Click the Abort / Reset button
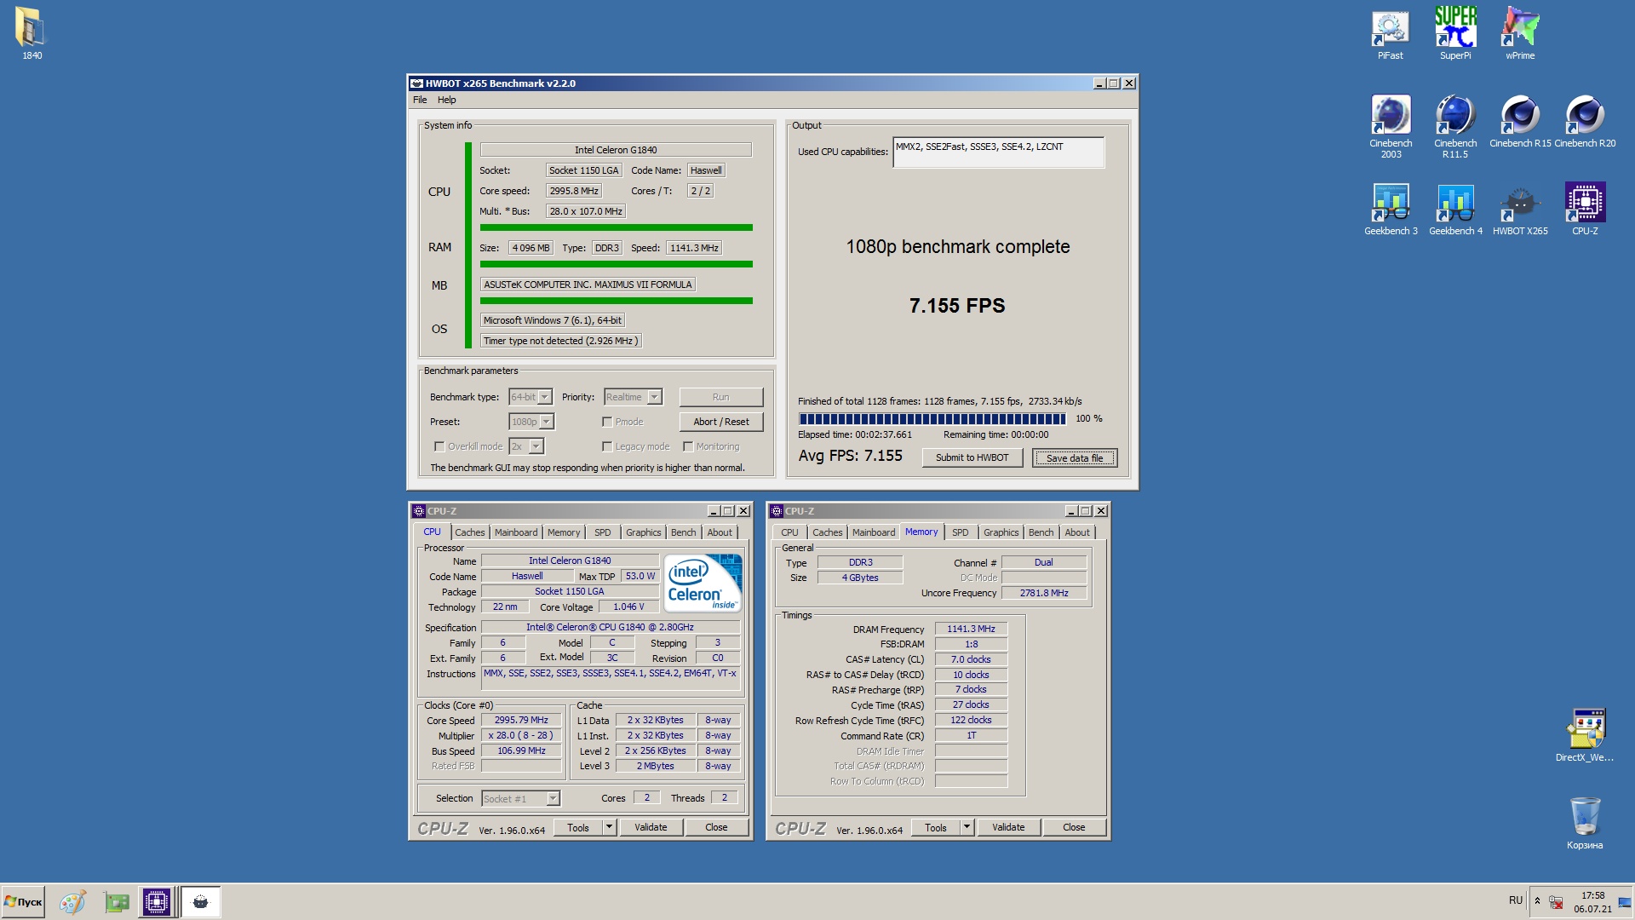The width and height of the screenshot is (1635, 920). [x=721, y=422]
